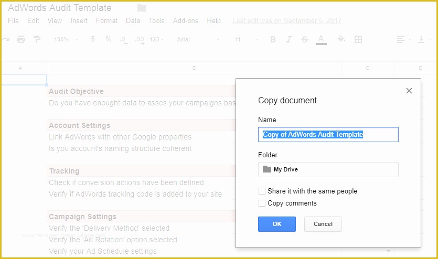The height and width of the screenshot is (259, 438).
Task: Open the zoom 100% dropdown
Action: pos(66,39)
